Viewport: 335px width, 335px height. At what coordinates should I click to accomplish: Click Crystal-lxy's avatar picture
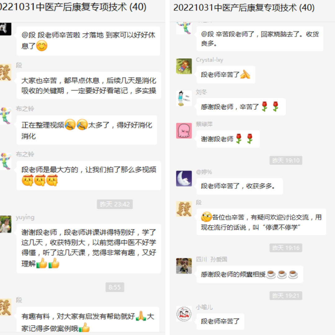click(184, 66)
